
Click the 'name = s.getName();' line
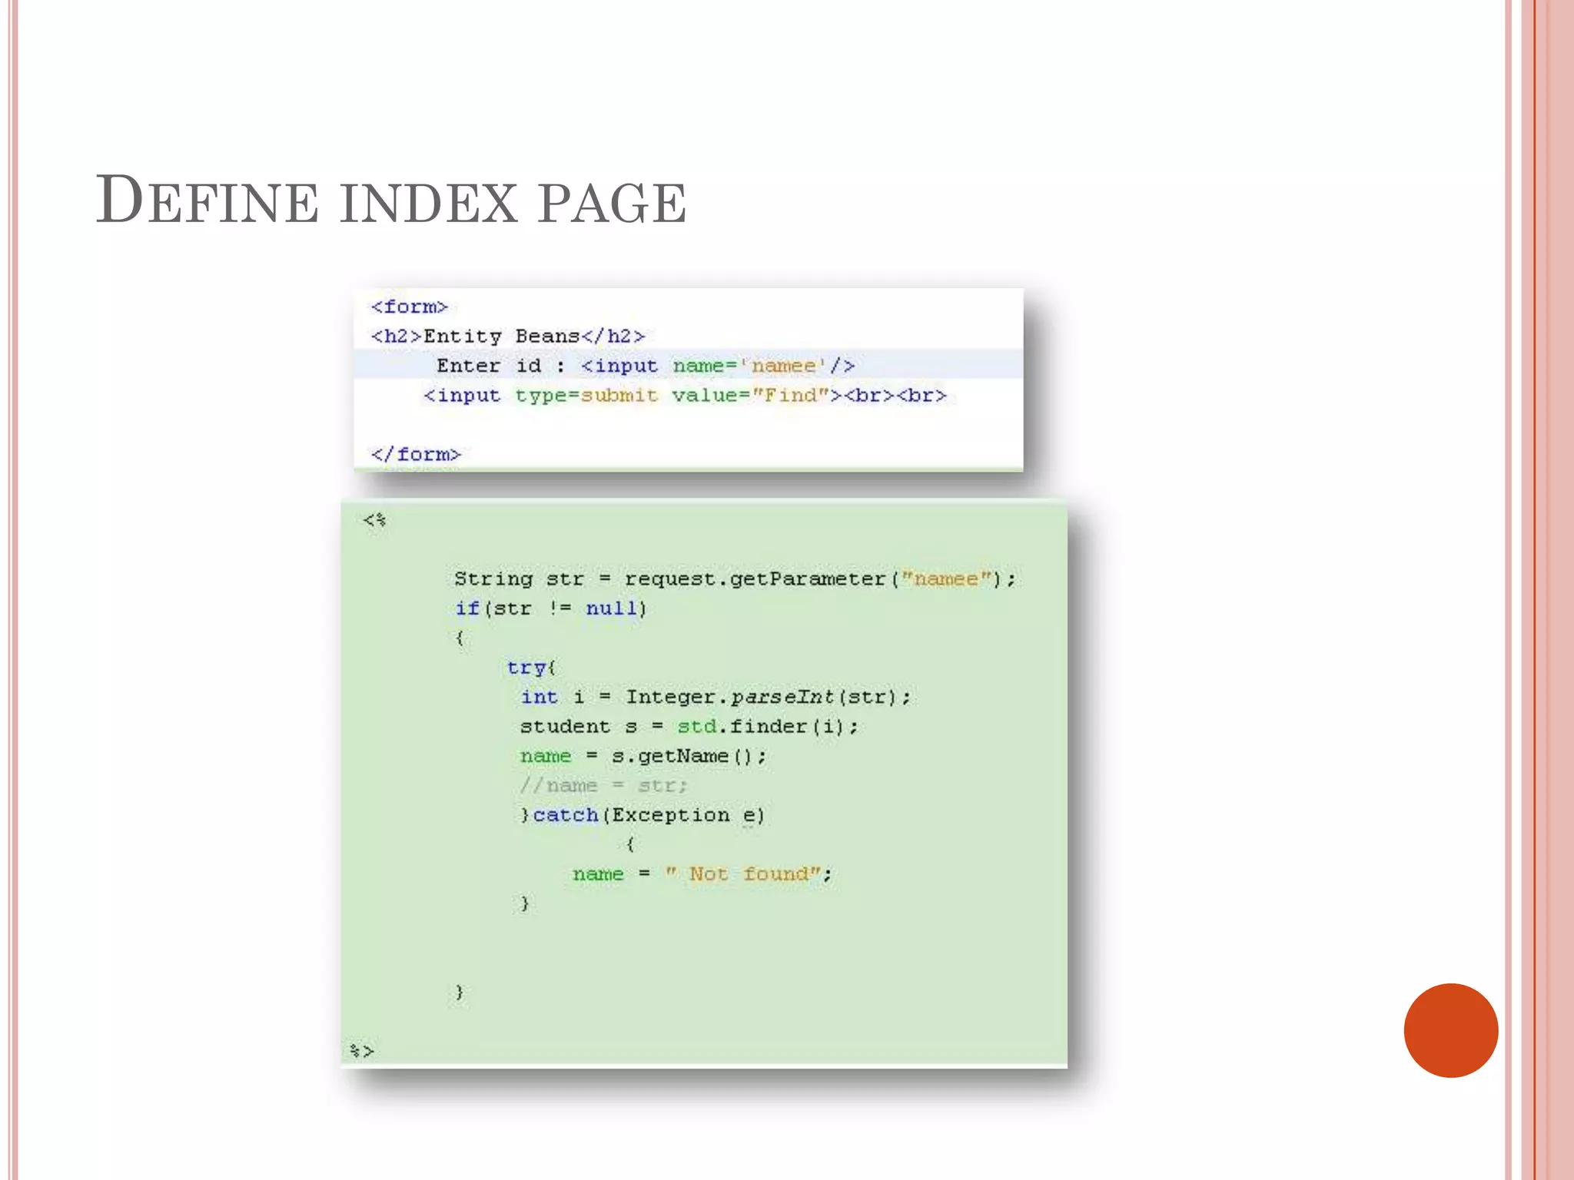(x=643, y=757)
